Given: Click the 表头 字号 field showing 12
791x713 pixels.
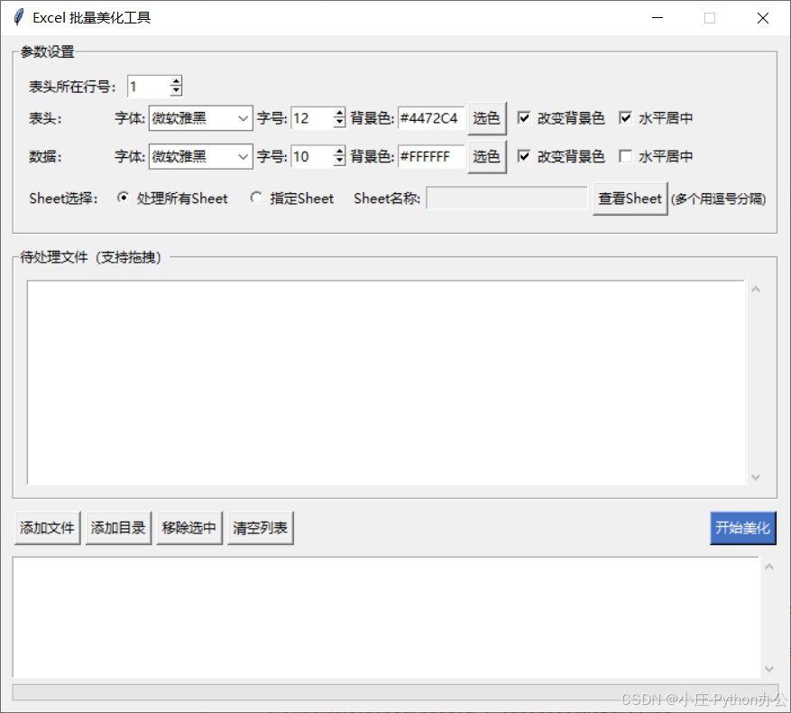Looking at the screenshot, I should 312,118.
